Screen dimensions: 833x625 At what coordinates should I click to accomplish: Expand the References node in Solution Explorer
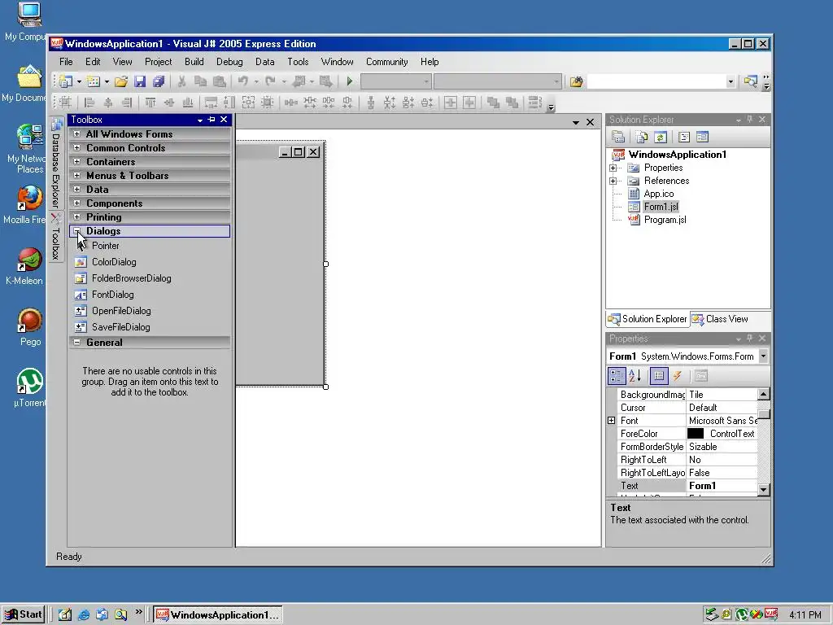613,181
